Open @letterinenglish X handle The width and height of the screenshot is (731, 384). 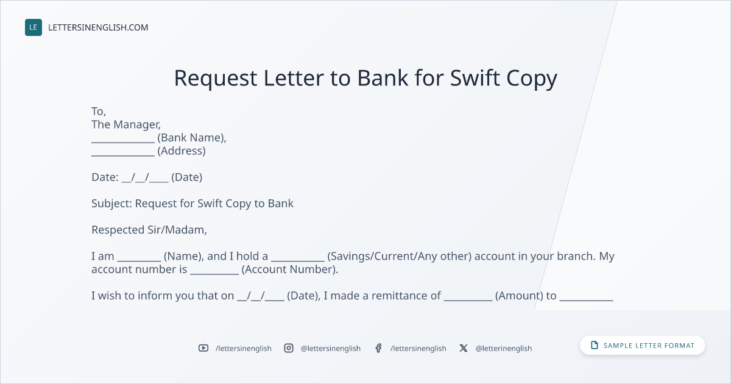[504, 348]
